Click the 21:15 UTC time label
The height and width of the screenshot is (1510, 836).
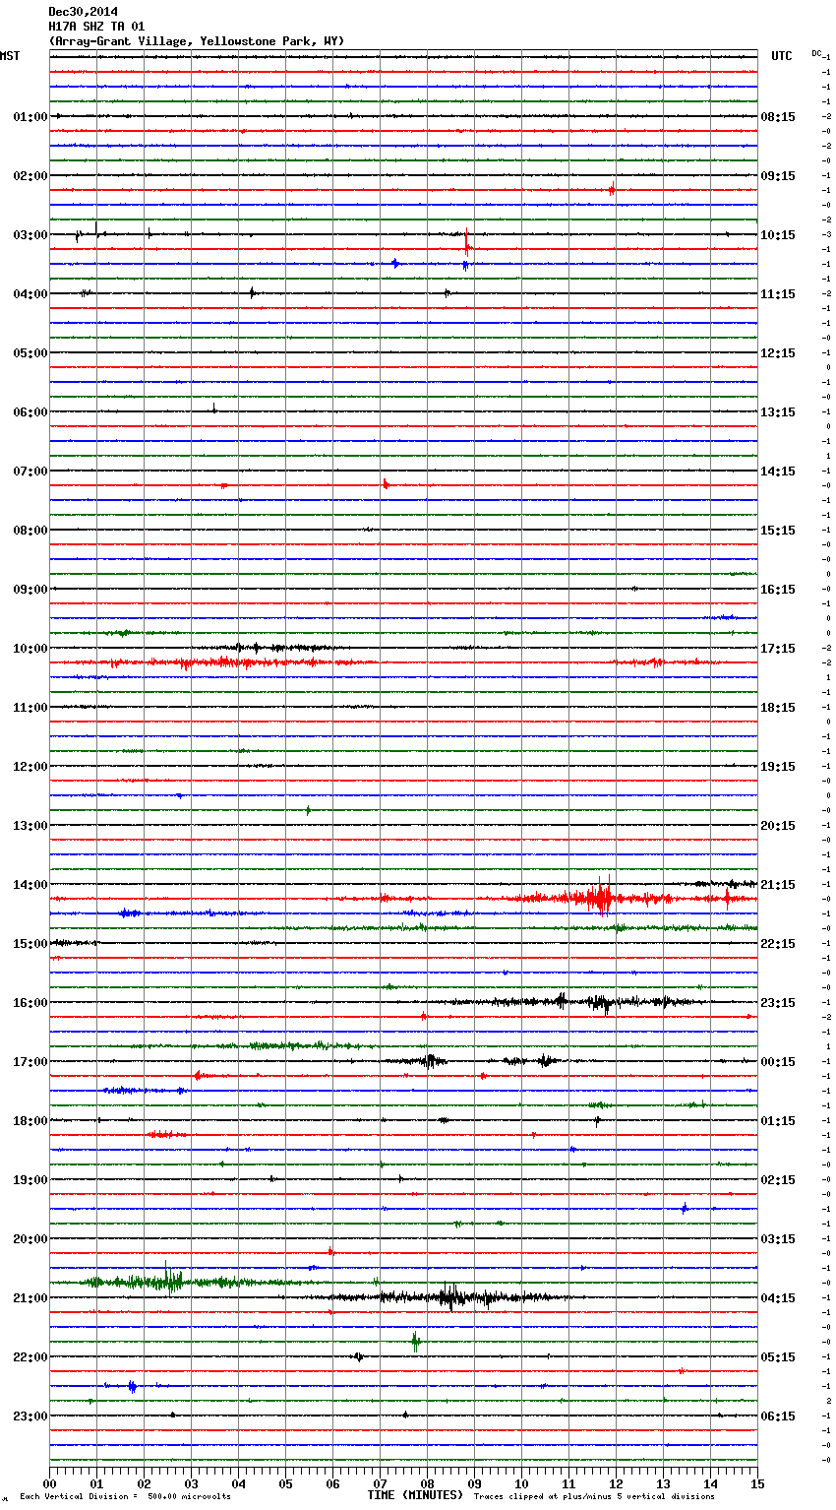[778, 885]
